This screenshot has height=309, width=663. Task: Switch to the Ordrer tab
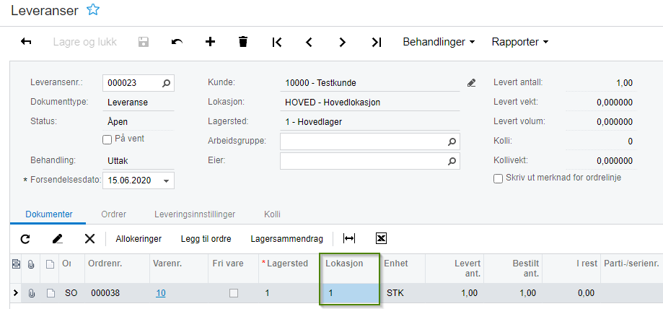114,214
